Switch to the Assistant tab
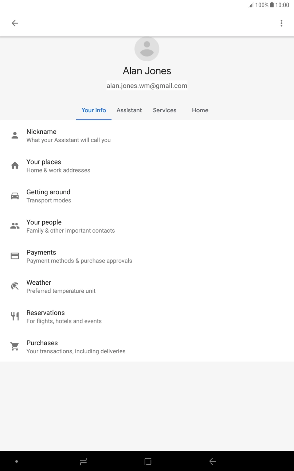Screen dimensions: 294x471 (x=129, y=110)
